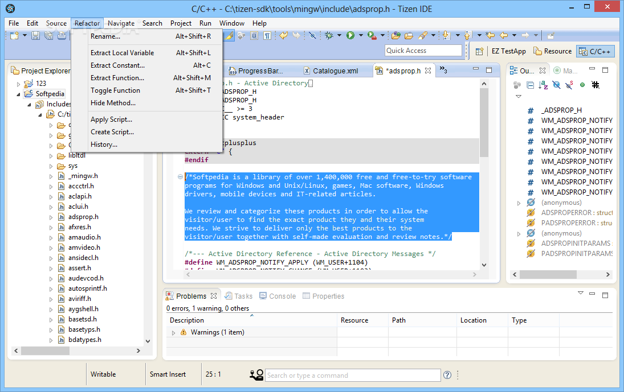Viewport: 624px width, 392px height.
Task: Click Collapse All icon in Outline
Action: [x=530, y=85]
